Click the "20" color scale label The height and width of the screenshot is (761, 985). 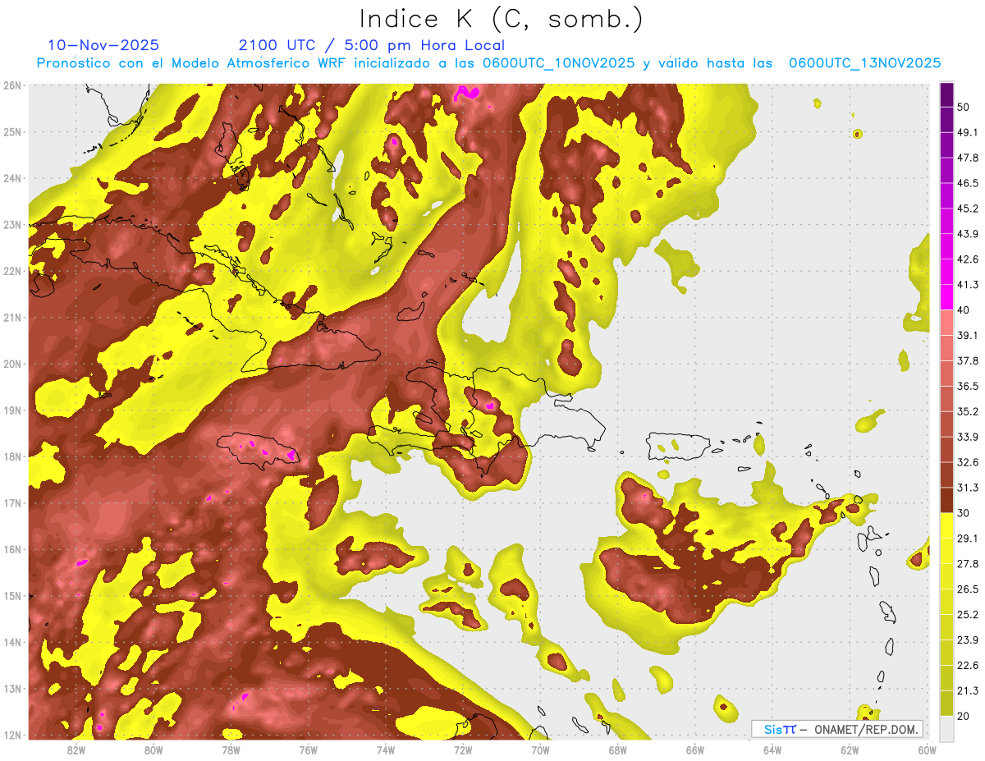964,716
